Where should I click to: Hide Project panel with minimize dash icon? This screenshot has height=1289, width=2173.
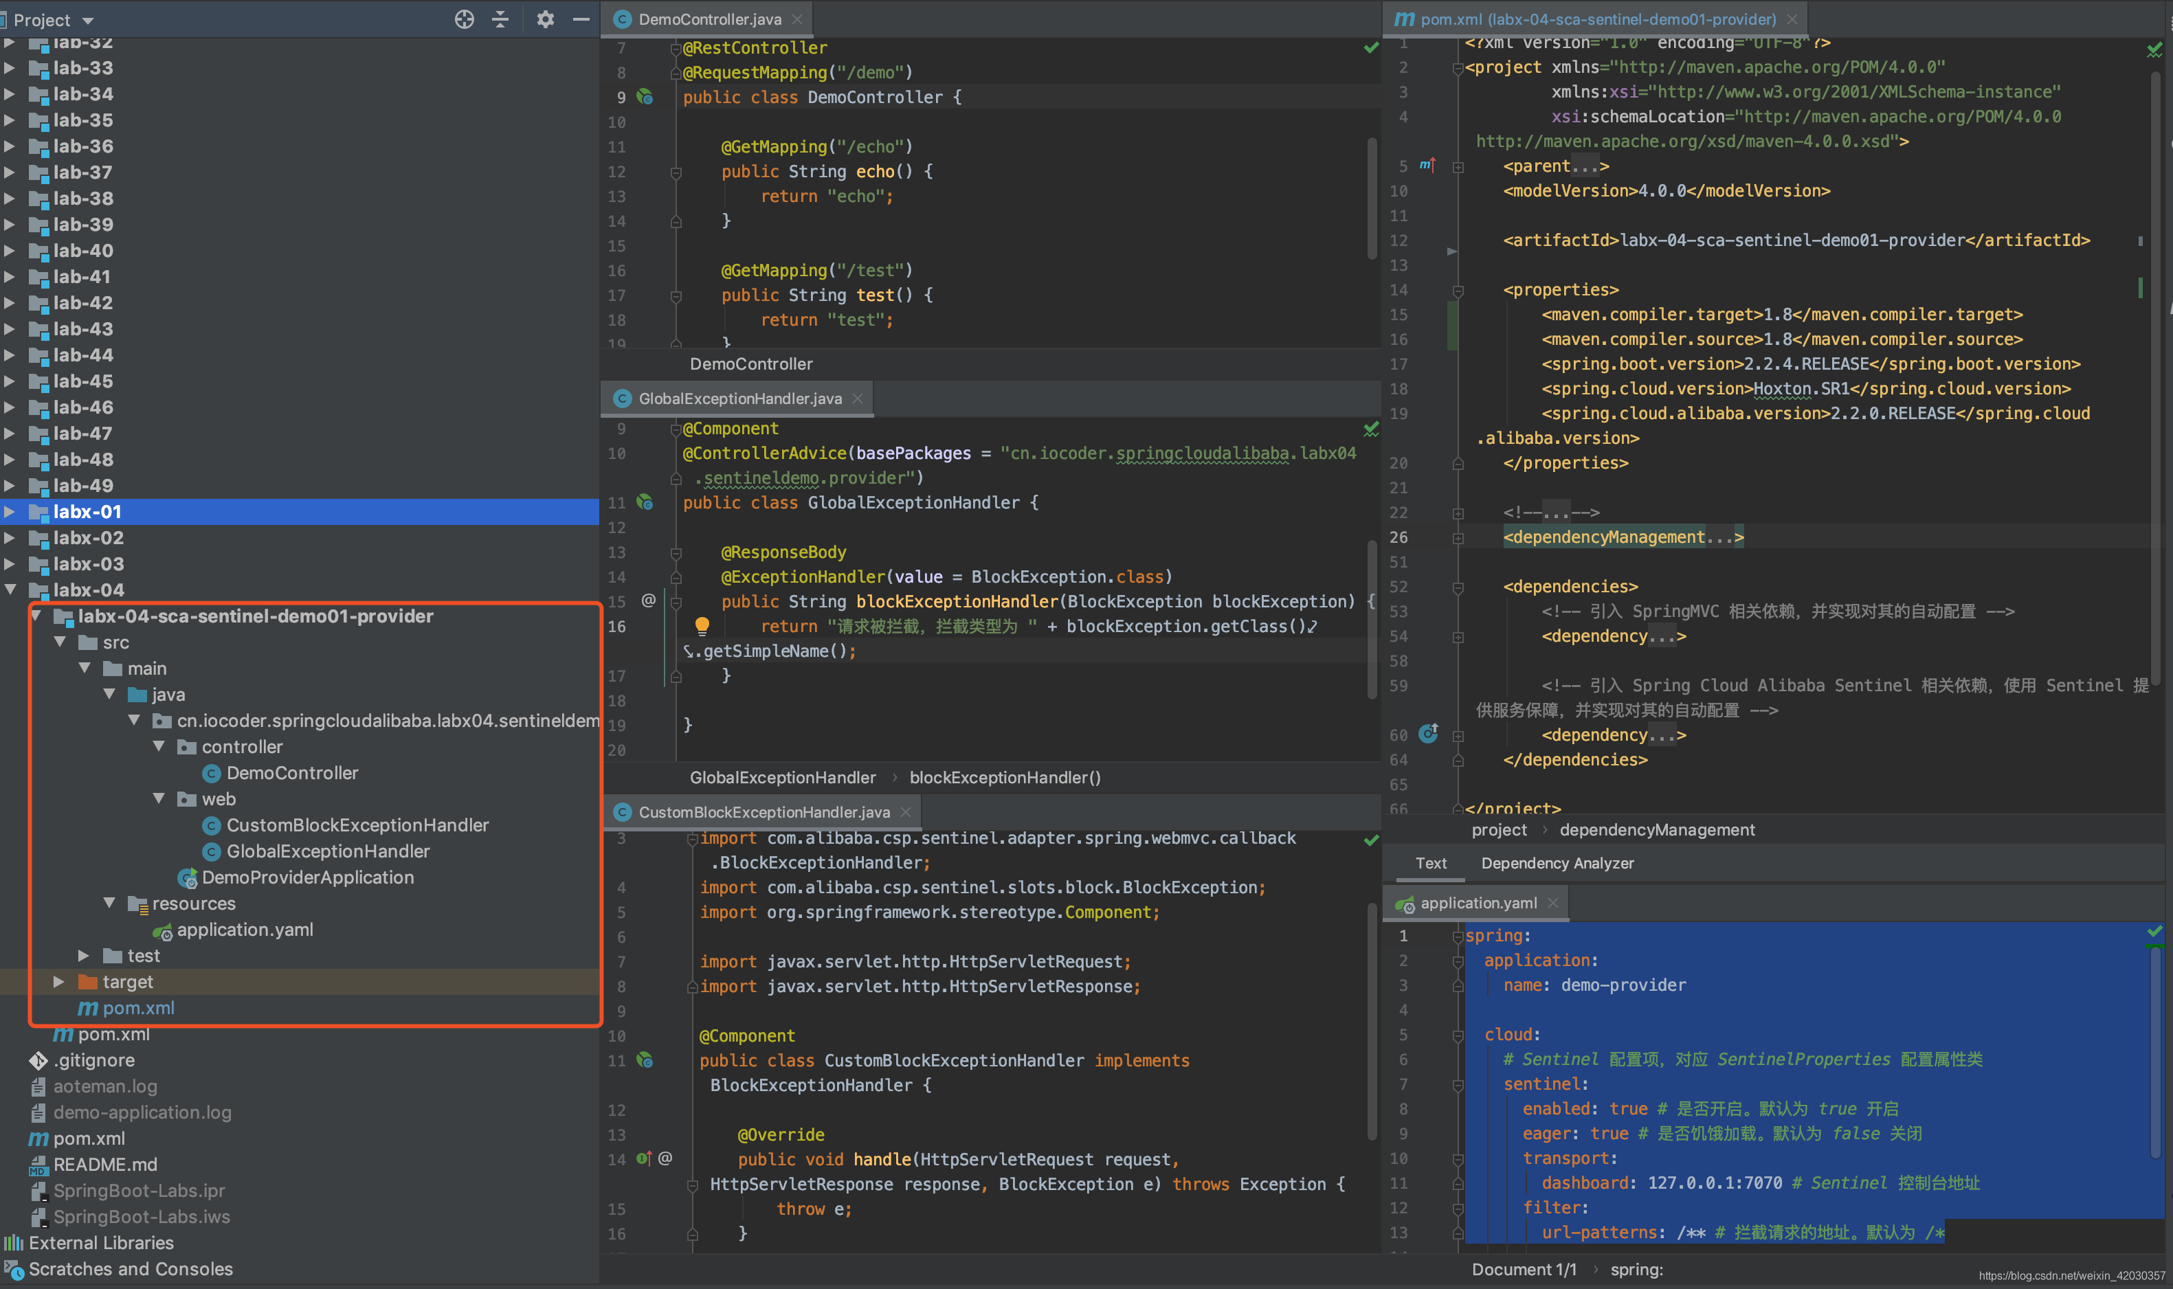[x=581, y=19]
